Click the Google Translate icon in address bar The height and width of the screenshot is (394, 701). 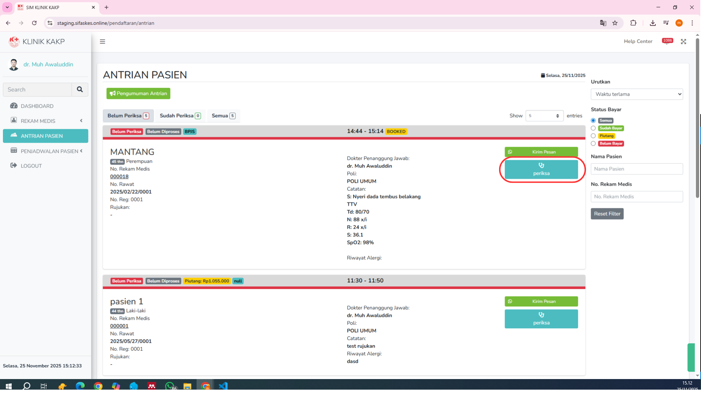[603, 23]
